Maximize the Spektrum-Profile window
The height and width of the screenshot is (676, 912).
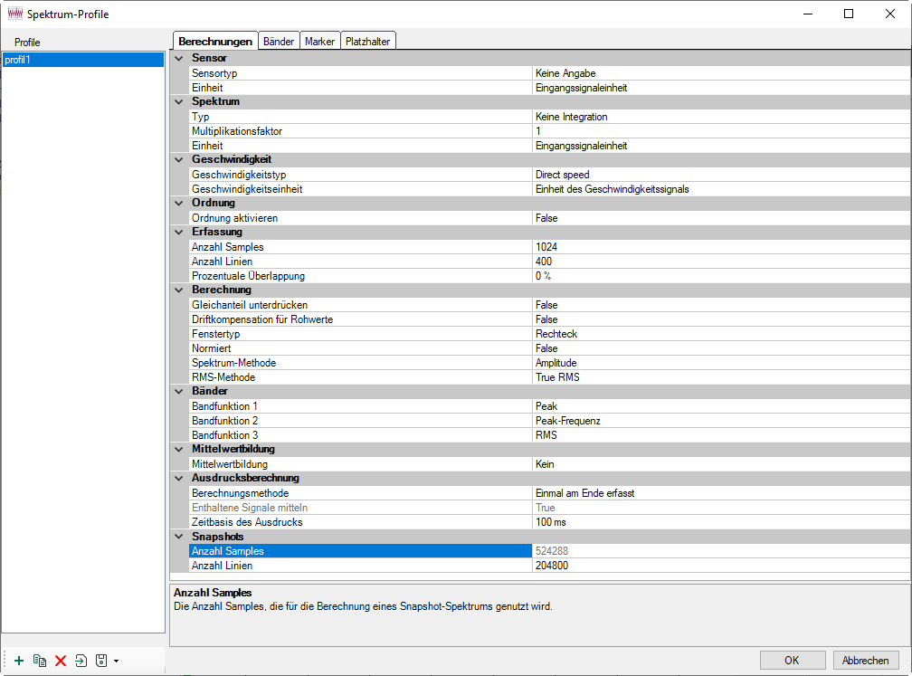click(x=849, y=14)
